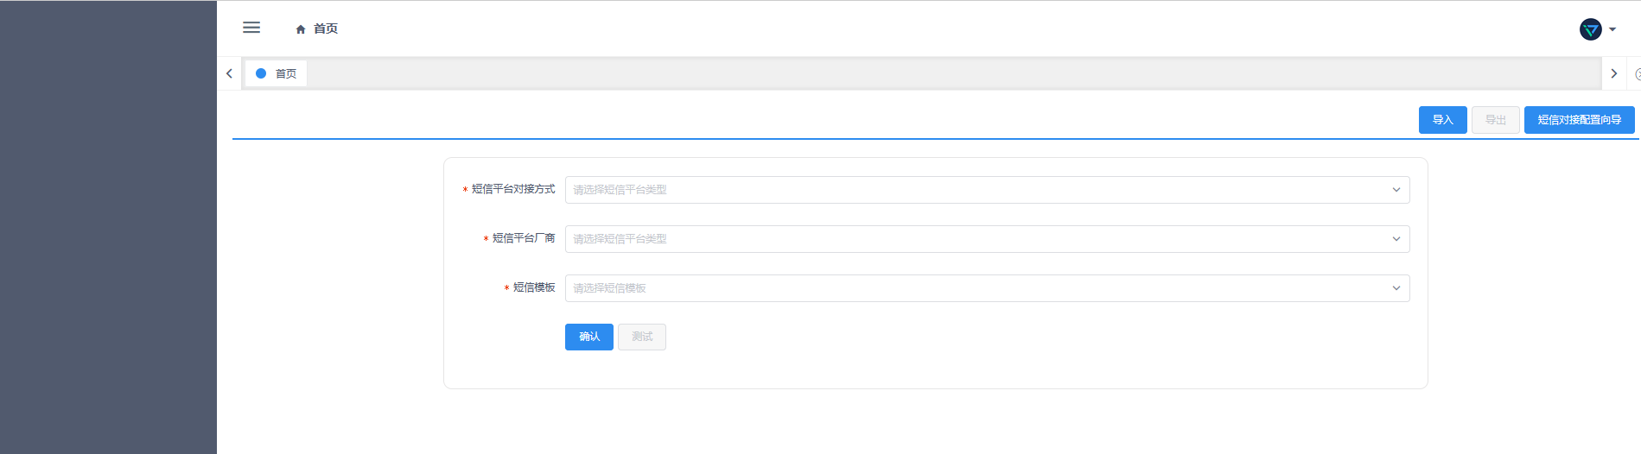Screen dimensions: 1641x454
Task: Open the 短信平台对接方式 dropdown
Action: click(x=987, y=190)
